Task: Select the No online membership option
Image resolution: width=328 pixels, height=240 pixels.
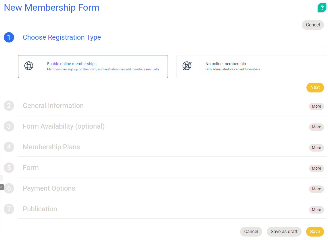Action: click(x=251, y=66)
